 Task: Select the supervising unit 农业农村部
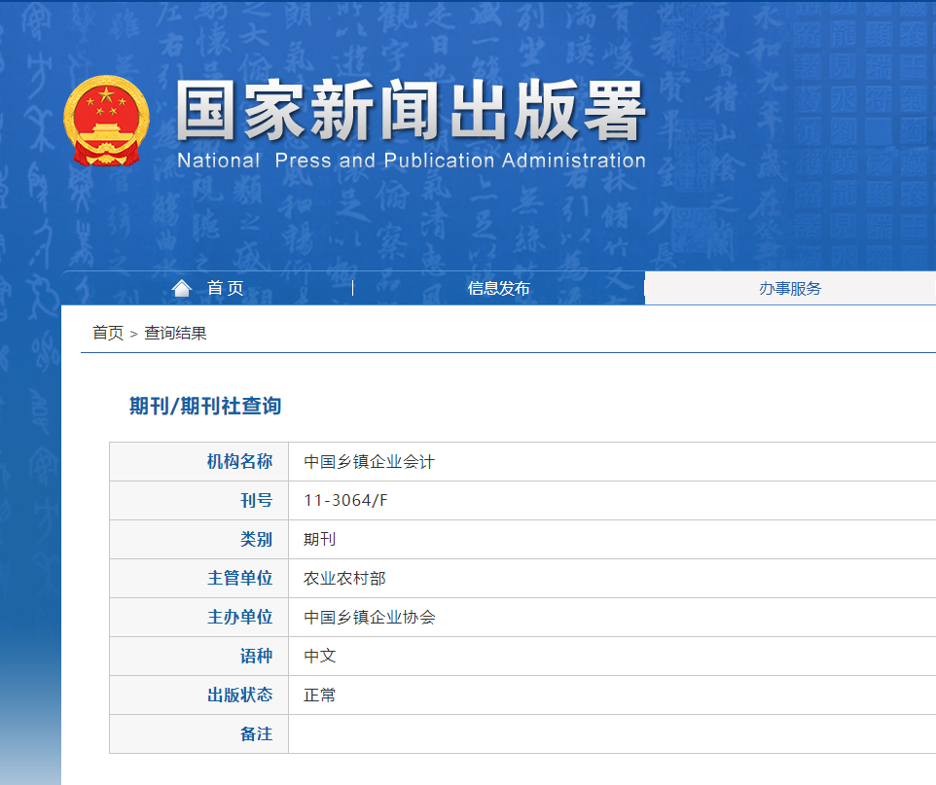pos(344,578)
